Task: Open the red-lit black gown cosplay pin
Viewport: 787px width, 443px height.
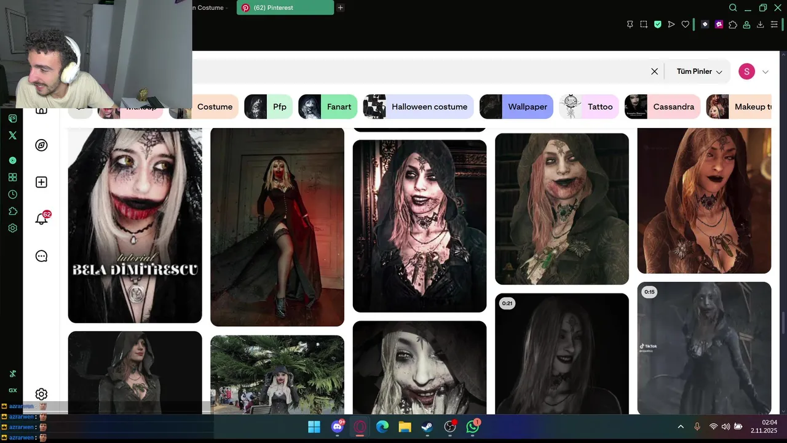Action: click(277, 226)
